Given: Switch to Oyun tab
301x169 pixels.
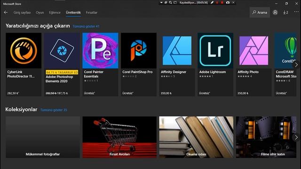Looking at the screenshot, I should [40, 13].
